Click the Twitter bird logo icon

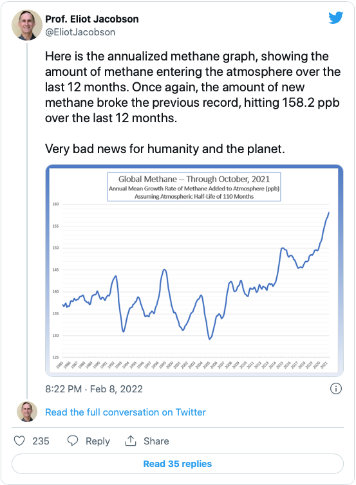pos(336,17)
